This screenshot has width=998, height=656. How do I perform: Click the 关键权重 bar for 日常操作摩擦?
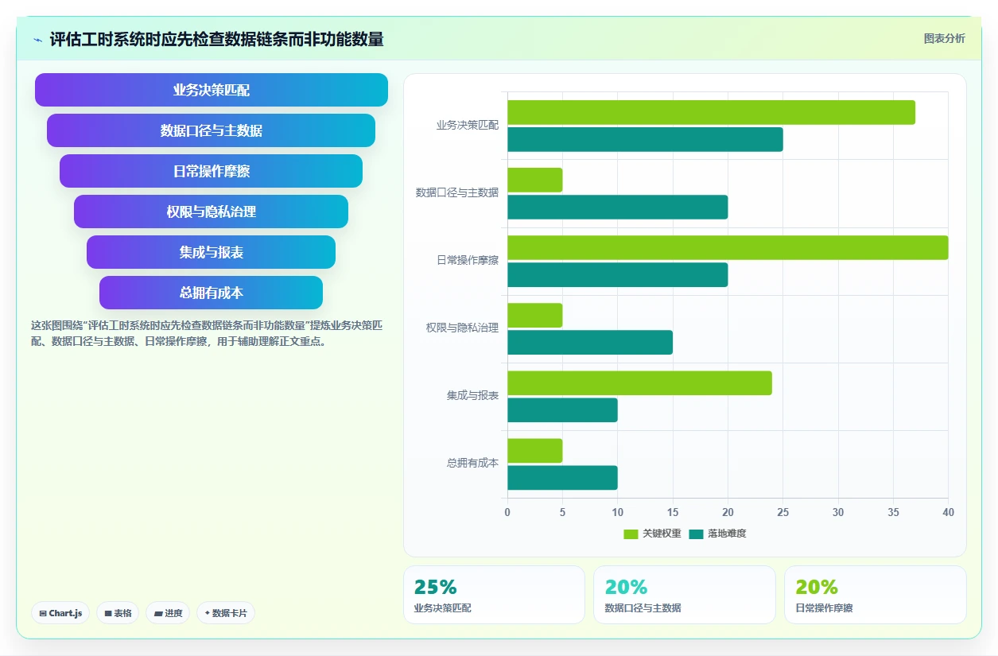728,247
